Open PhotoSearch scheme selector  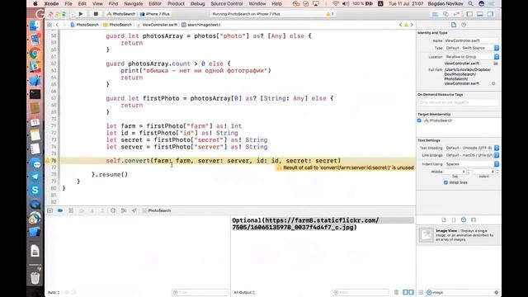pyautogui.click(x=121, y=14)
